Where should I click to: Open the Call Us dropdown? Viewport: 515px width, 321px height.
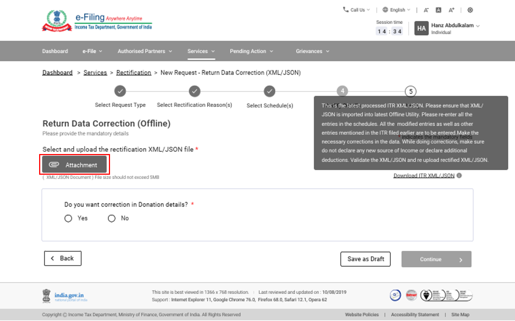(356, 10)
